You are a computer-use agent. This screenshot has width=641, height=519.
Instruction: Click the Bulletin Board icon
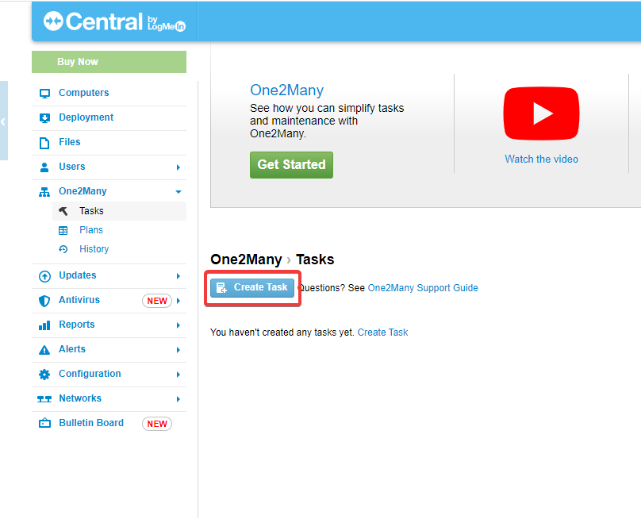44,423
